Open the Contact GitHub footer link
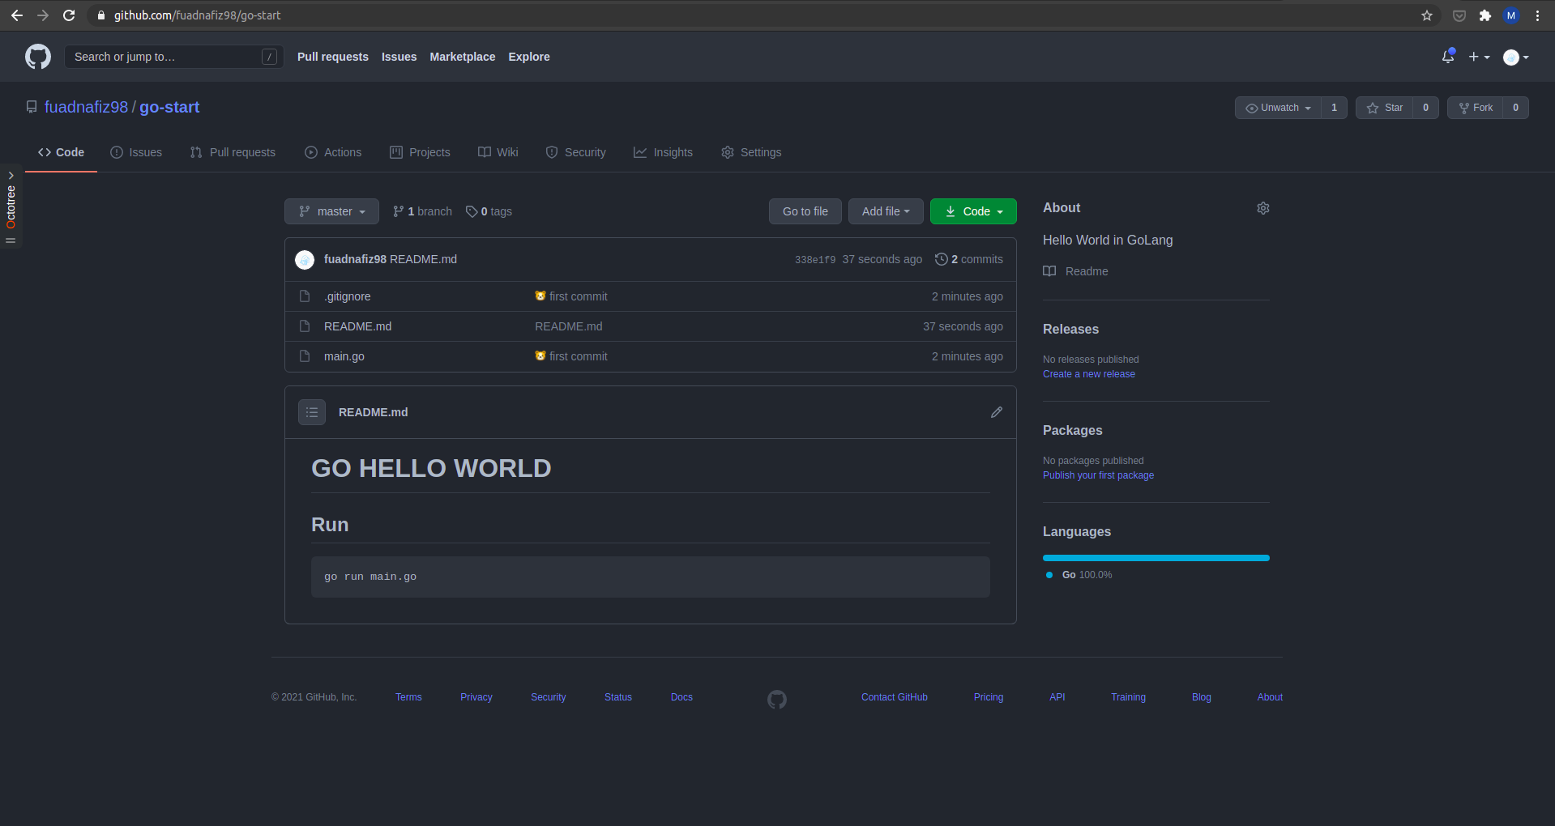Image resolution: width=1555 pixels, height=826 pixels. pos(895,697)
